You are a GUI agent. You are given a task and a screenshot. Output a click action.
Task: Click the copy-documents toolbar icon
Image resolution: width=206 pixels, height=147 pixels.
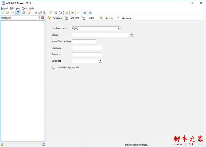click(x=45, y=13)
